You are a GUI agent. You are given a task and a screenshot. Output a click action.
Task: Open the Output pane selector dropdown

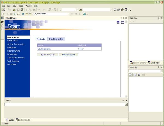click(126, 104)
